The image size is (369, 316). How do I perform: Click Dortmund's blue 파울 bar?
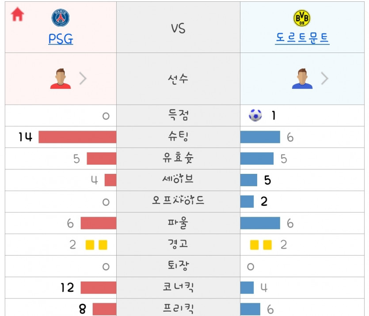(260, 223)
